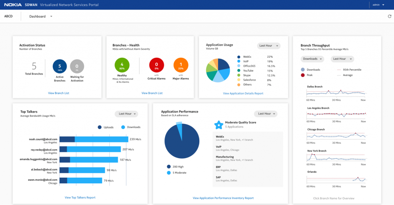Viewport: 394px width, 205px height.
Task: Open Branch Throughput Downloads dropdown
Action: [x=312, y=59]
